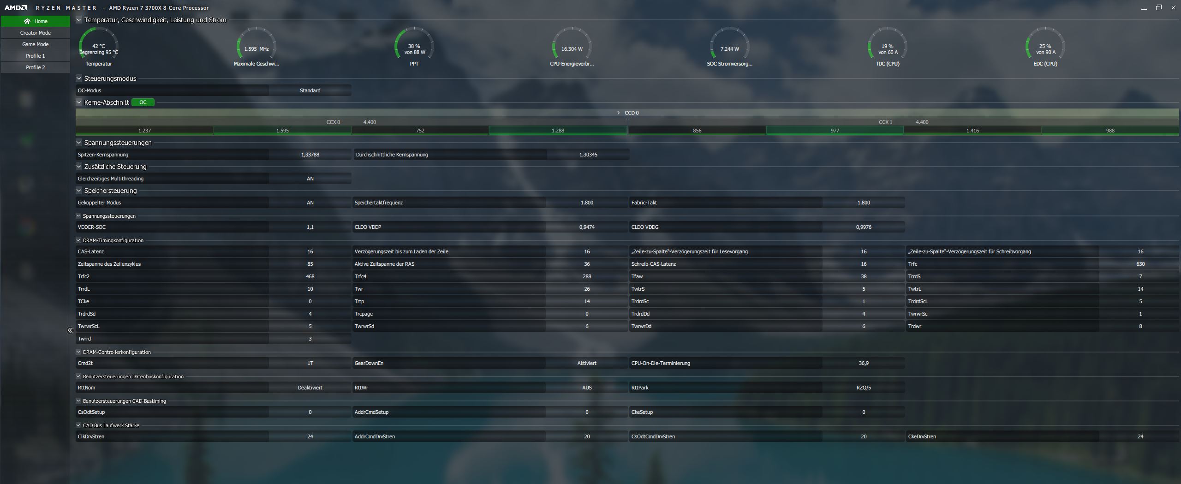The image size is (1181, 484).
Task: Restore down the Ryzen Master window
Action: point(1158,7)
